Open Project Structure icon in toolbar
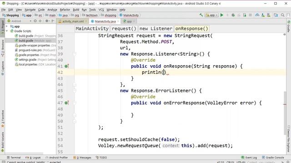 coord(276,15)
